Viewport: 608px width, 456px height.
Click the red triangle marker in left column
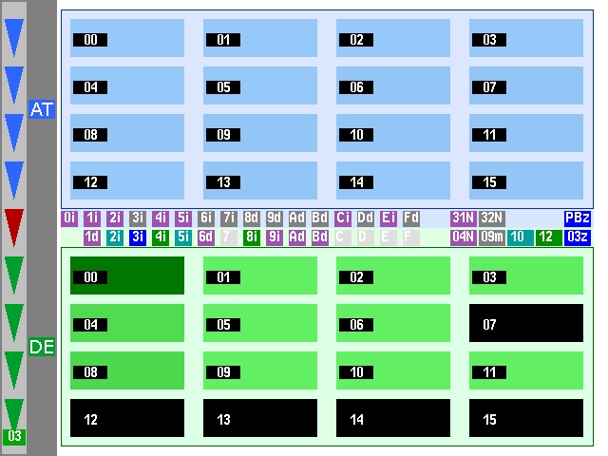coord(13,226)
